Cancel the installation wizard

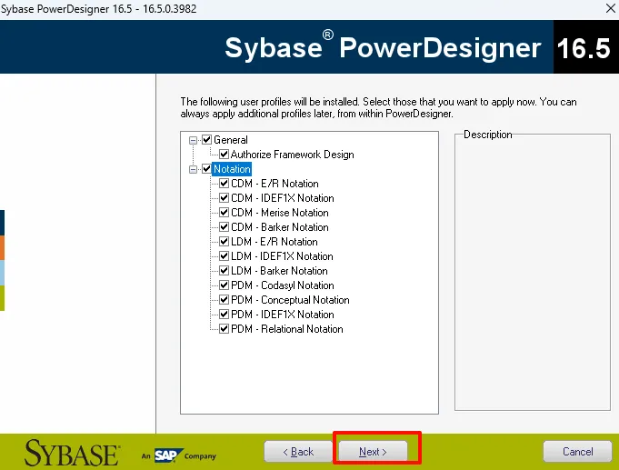pos(577,452)
